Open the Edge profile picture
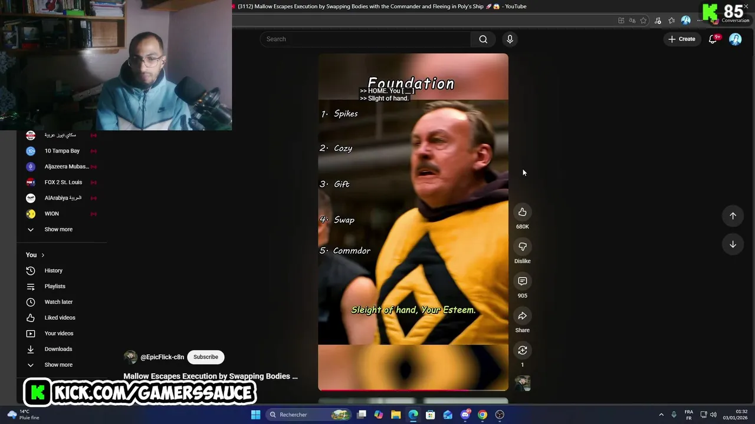The image size is (755, 424). pos(685,21)
